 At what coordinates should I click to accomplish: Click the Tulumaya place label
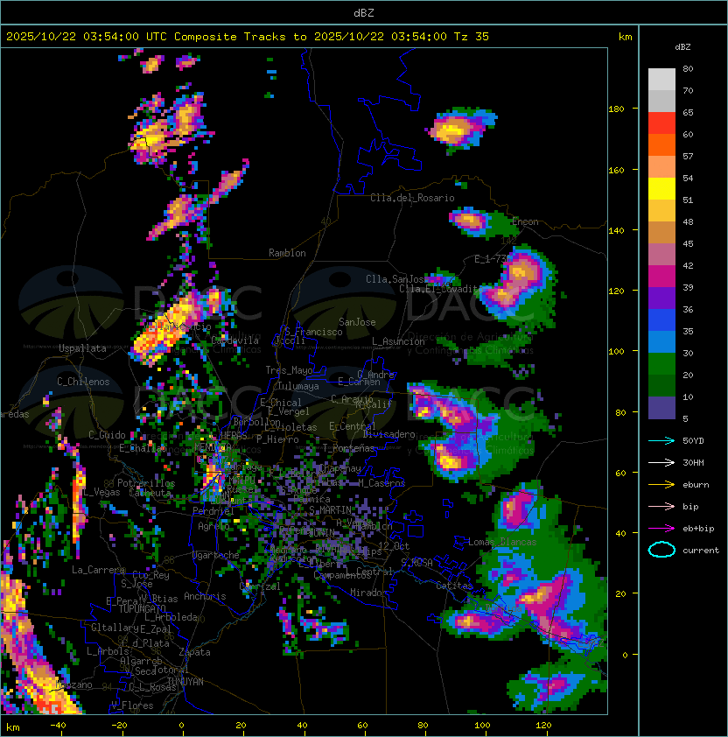click(x=298, y=386)
